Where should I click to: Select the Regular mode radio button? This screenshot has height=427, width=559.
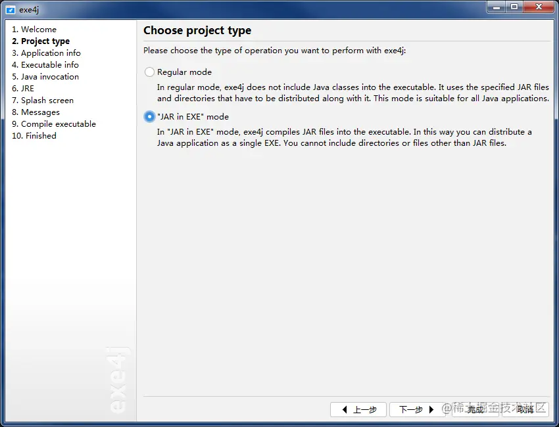coord(149,72)
